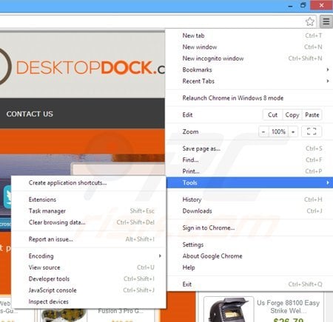This screenshot has width=333, height=322.
Task: Click the Cut button
Action: [x=272, y=115]
